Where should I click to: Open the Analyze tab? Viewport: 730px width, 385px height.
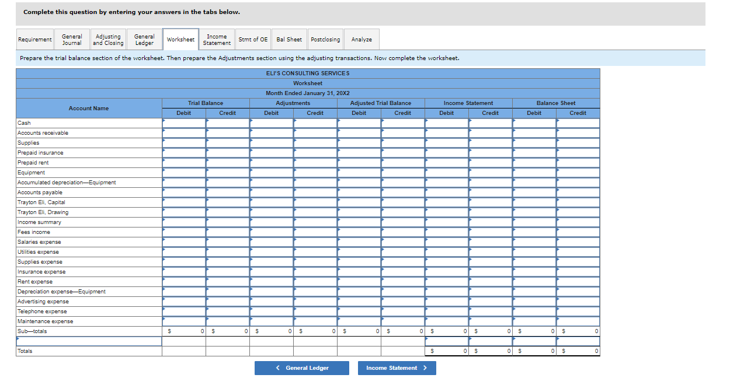point(361,40)
